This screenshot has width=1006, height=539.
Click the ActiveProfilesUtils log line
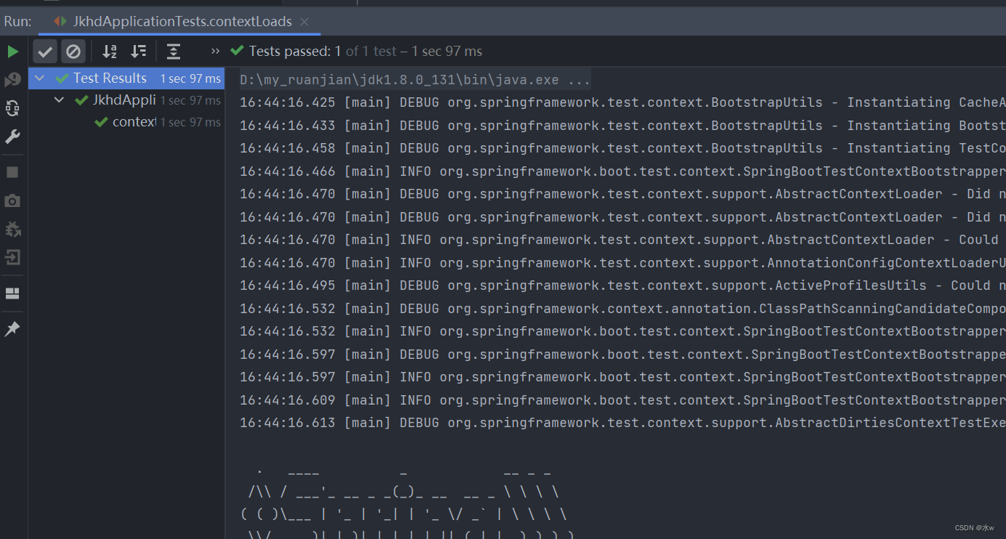(622, 285)
